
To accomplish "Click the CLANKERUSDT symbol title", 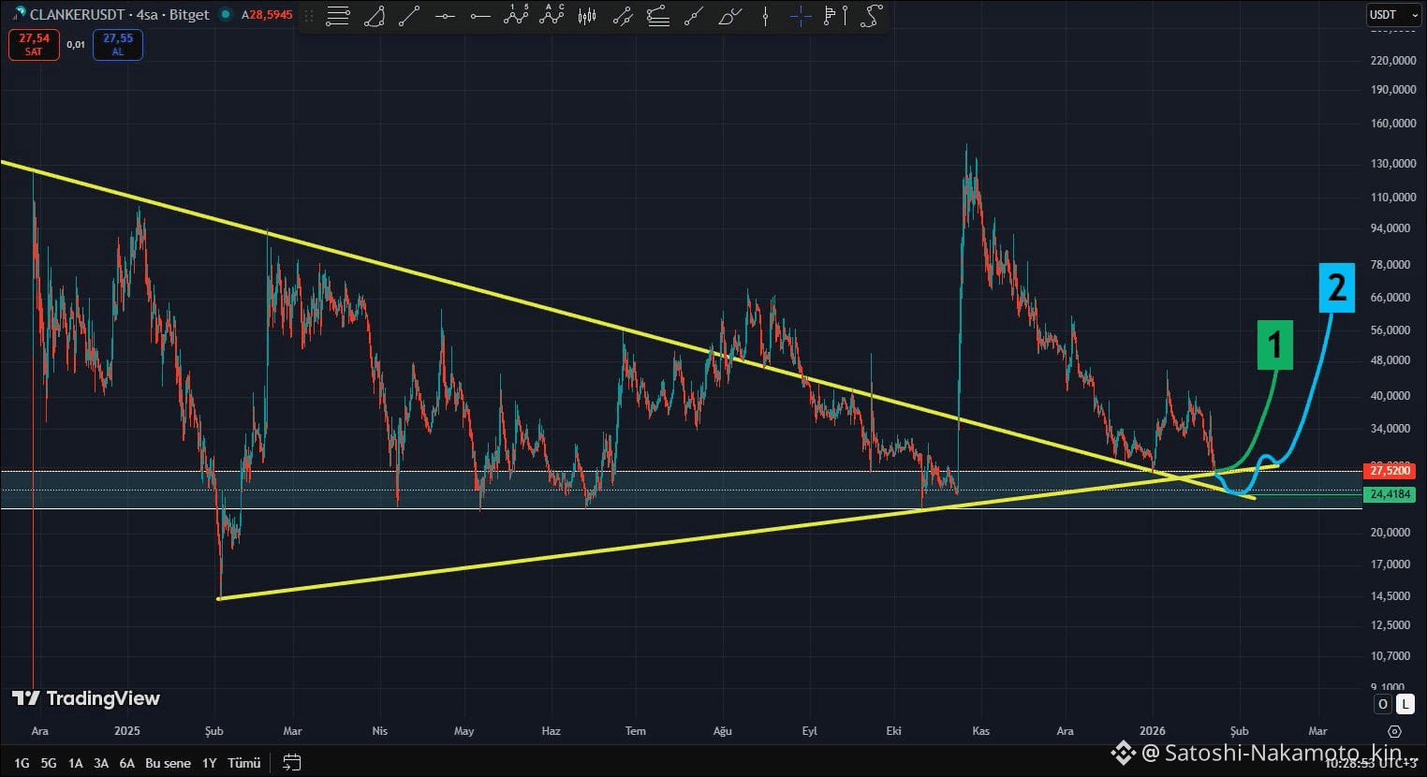I will [x=77, y=14].
